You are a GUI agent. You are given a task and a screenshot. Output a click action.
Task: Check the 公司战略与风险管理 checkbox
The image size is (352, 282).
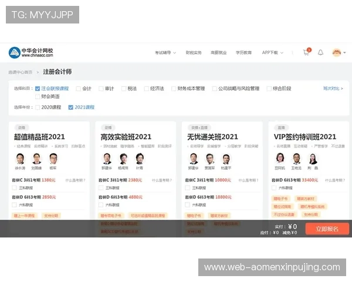[215, 89]
